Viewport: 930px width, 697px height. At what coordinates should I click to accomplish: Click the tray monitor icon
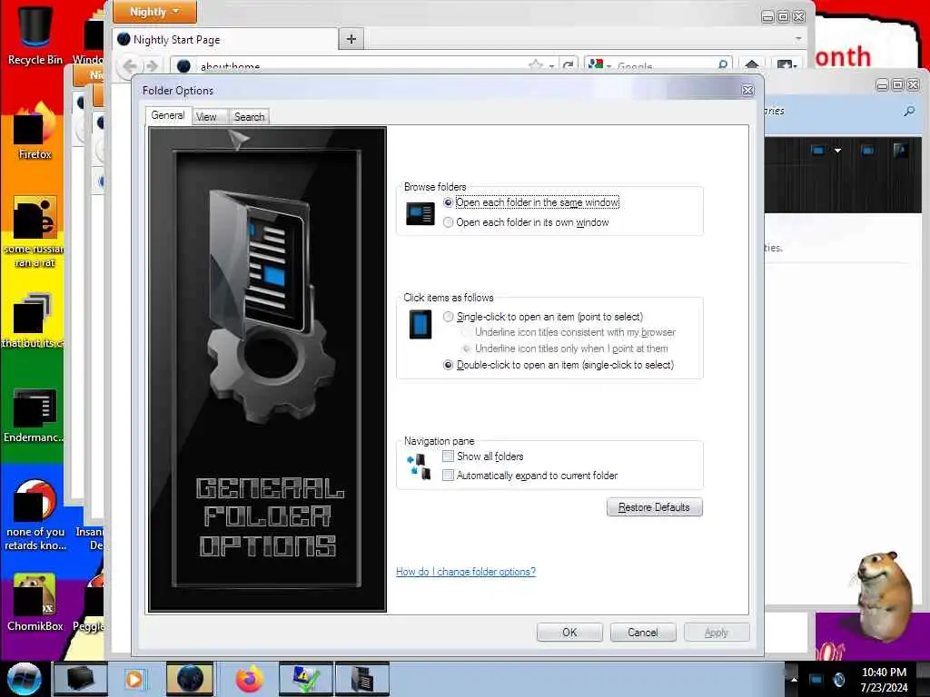(816, 679)
